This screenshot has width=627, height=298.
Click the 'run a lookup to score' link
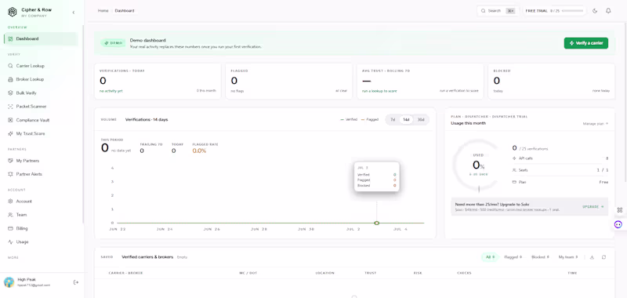tap(379, 91)
